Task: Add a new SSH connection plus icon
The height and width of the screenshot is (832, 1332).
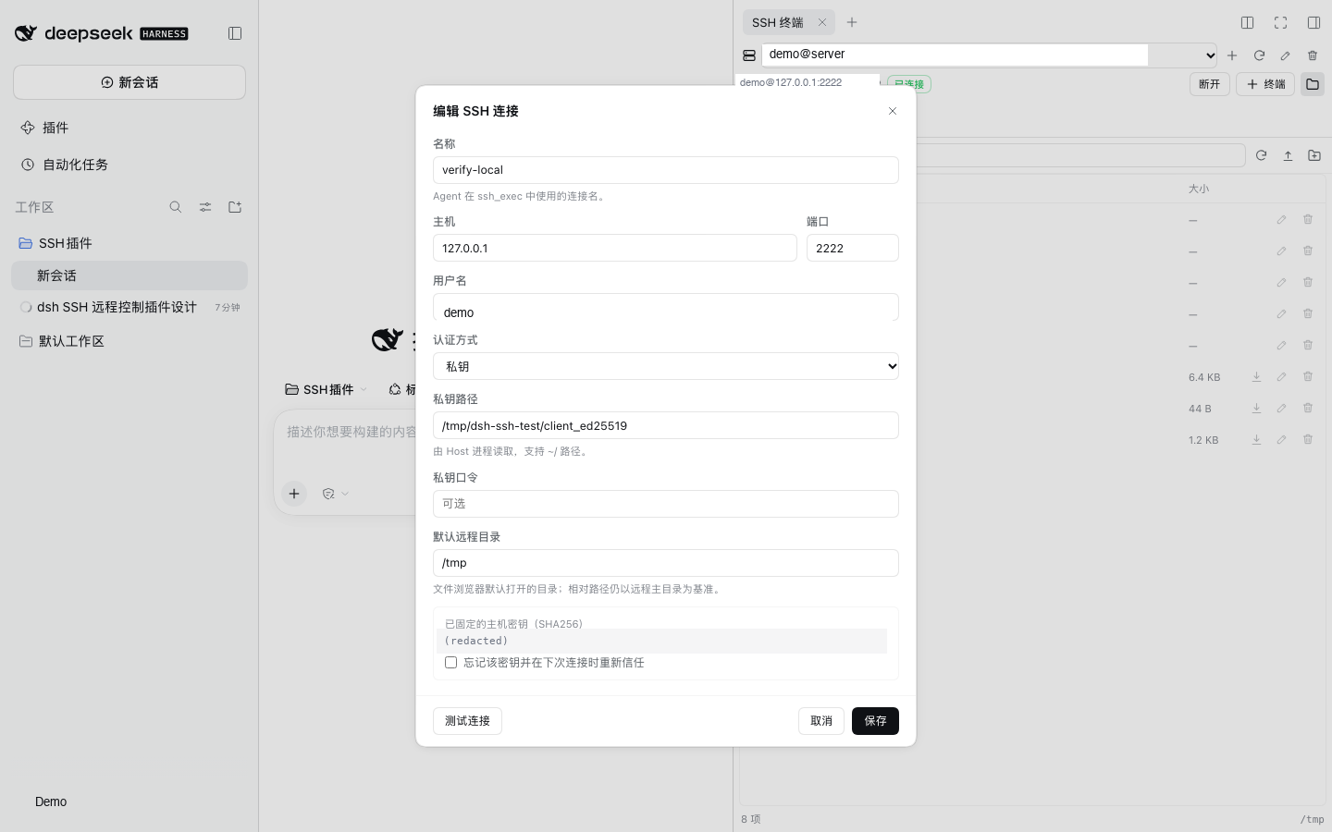Action: tap(1232, 55)
